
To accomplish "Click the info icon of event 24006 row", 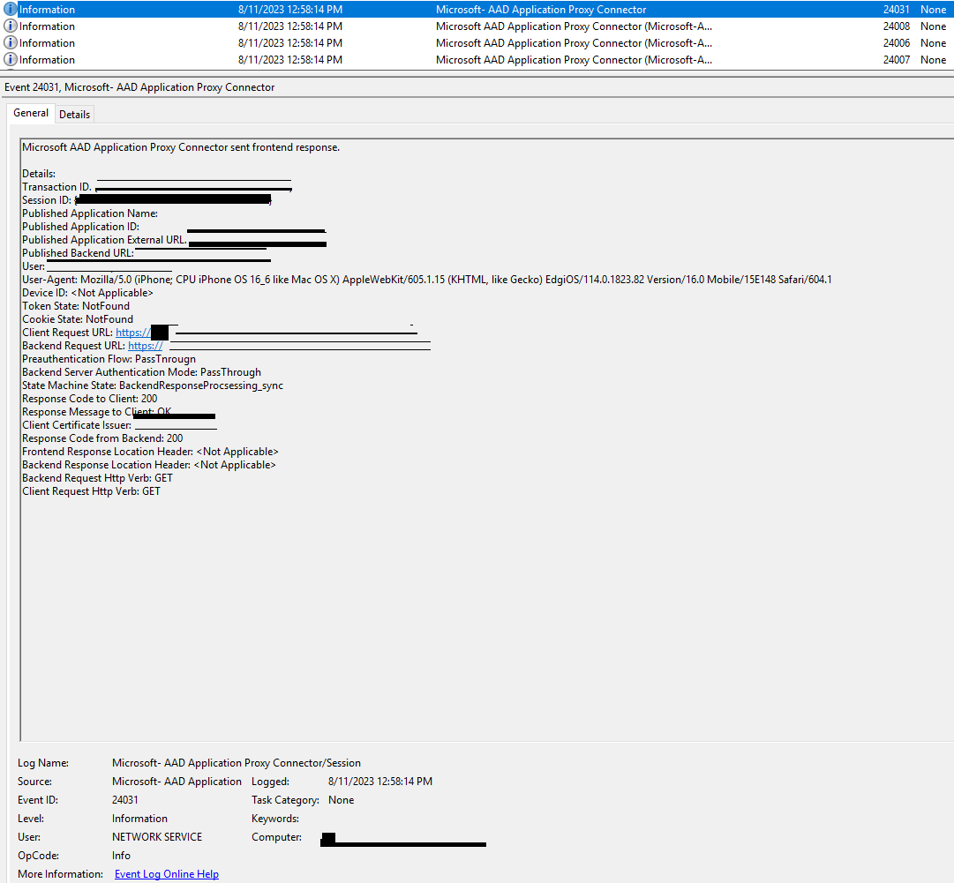I will click(11, 42).
